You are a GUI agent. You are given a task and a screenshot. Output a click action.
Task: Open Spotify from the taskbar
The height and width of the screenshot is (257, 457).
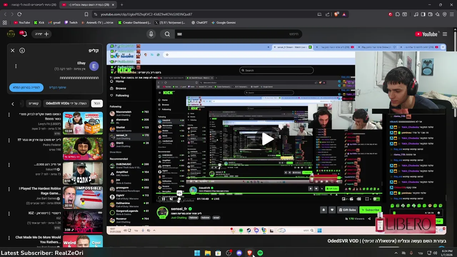pos(260,253)
